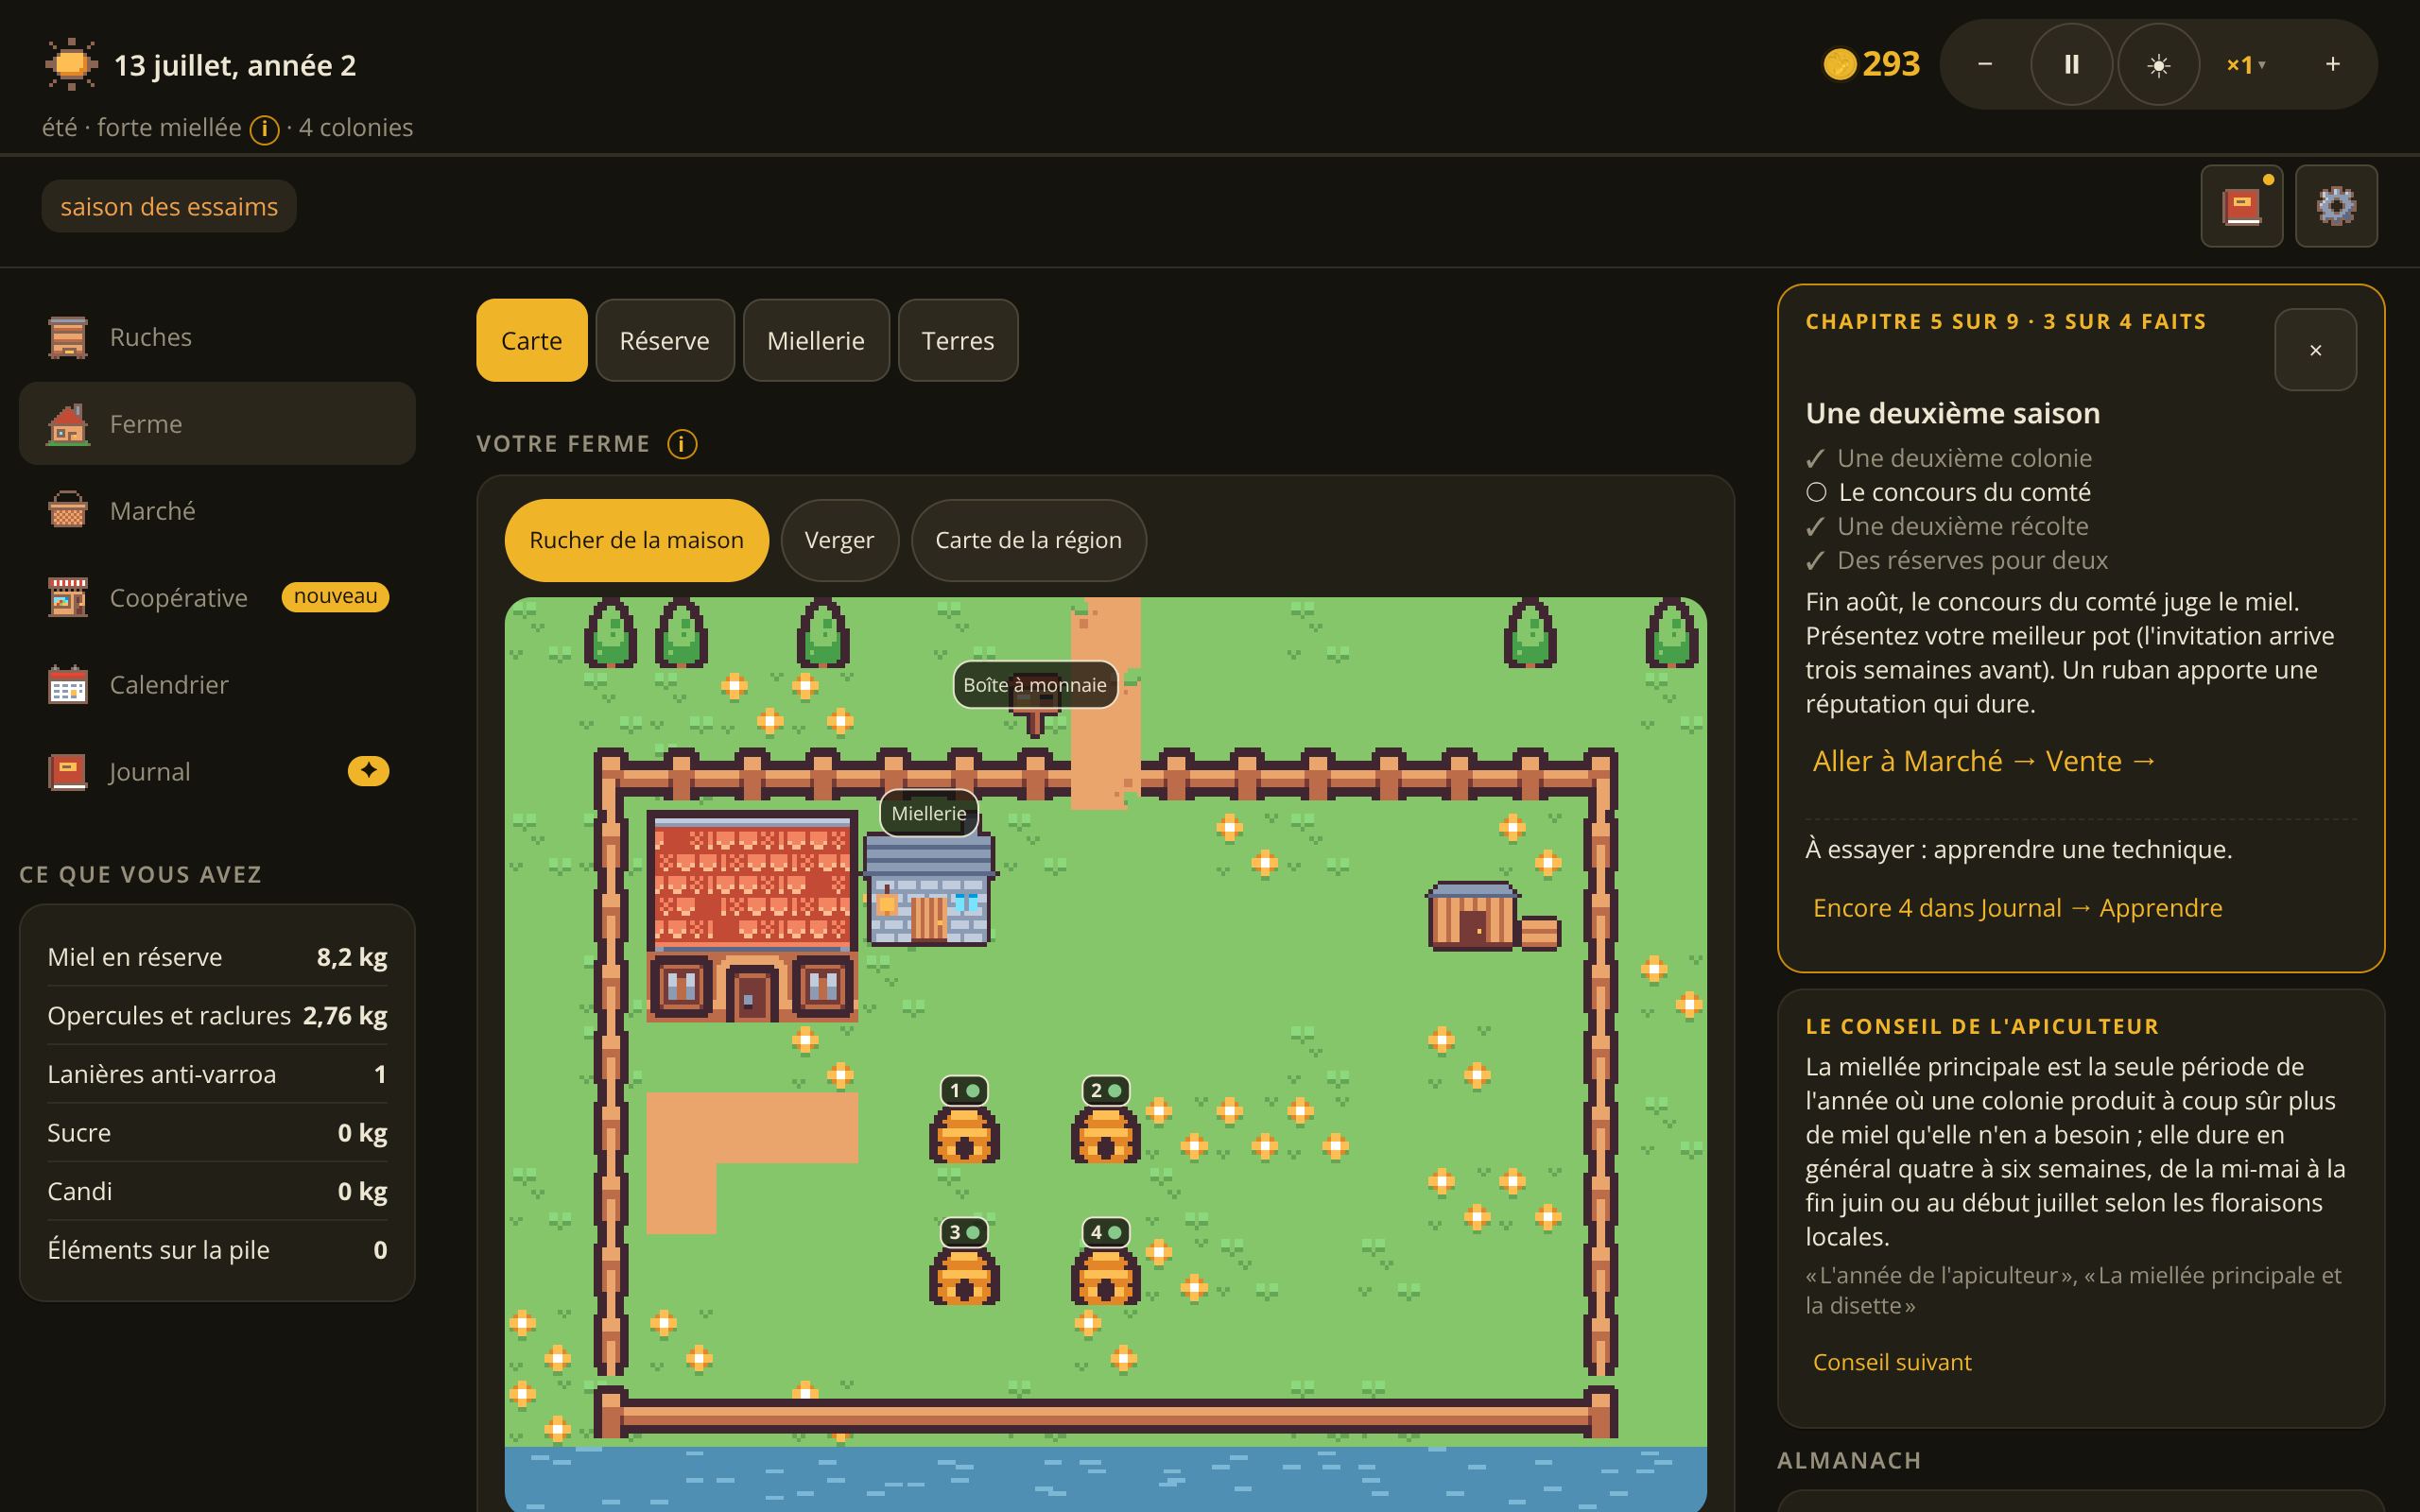Screen dimensions: 2420x1512
Task: Click Conseil suivant
Action: [1892, 1362]
